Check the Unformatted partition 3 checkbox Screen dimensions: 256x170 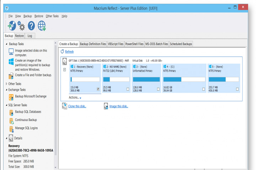[x=158, y=89]
